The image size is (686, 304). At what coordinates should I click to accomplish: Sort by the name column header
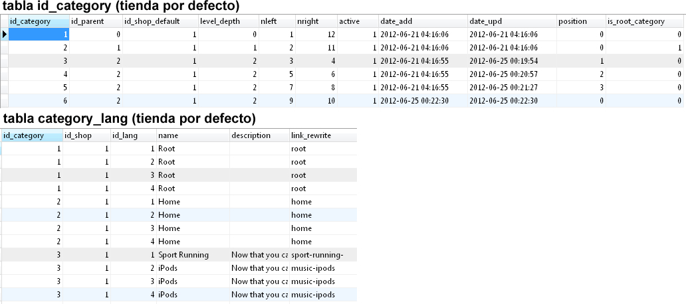pos(192,135)
